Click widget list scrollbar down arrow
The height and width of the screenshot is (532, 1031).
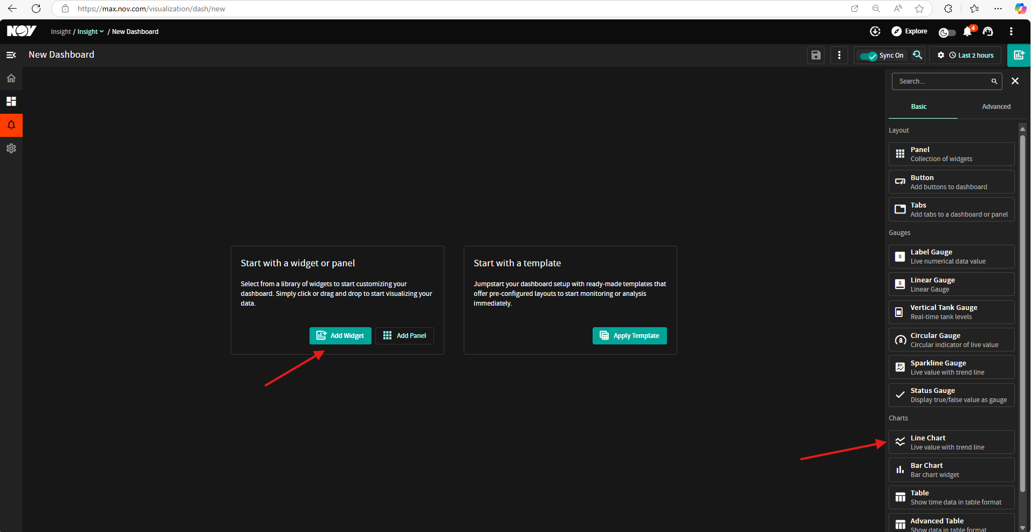1022,528
